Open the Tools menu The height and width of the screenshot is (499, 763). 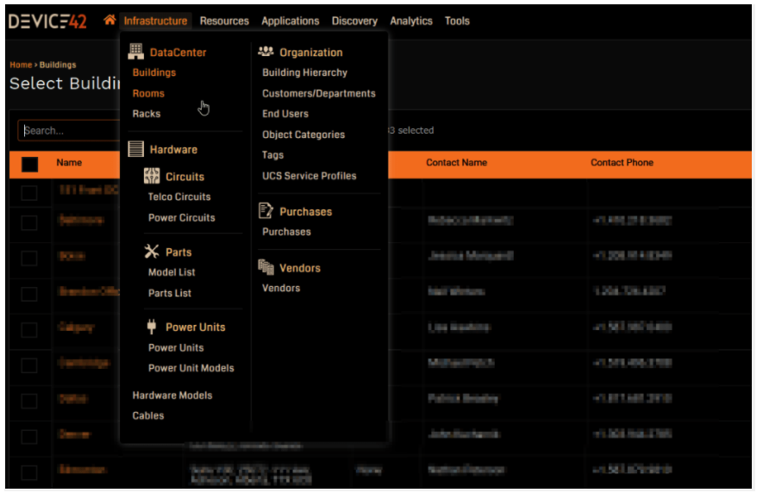[x=458, y=21]
